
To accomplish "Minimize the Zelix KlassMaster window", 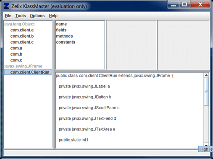I will tap(174, 5).
